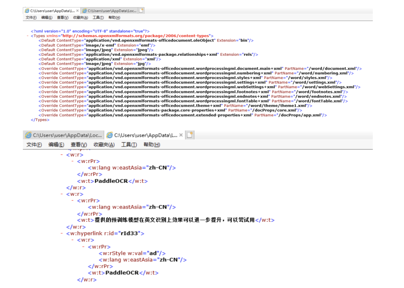
Task: Open 文件(F) menu in the upper window
Action: tap(31, 18)
